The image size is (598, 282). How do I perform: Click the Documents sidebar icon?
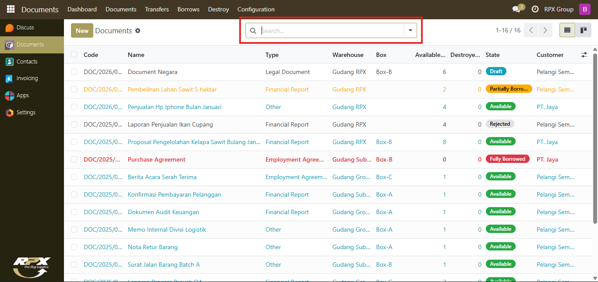[10, 45]
